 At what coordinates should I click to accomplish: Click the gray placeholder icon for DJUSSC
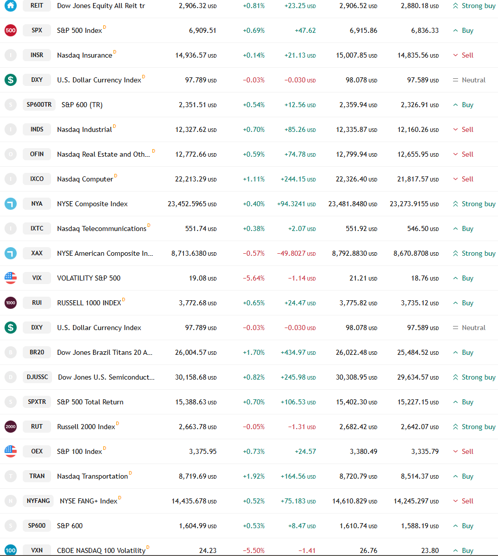pyautogui.click(x=11, y=377)
